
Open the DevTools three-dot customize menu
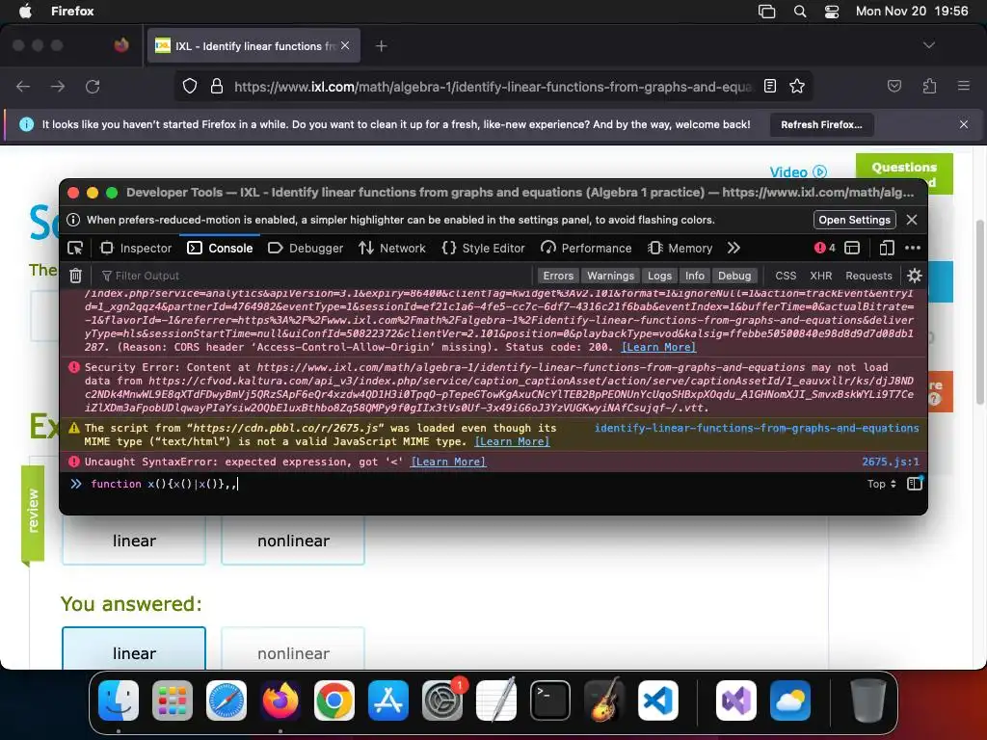[x=913, y=248]
